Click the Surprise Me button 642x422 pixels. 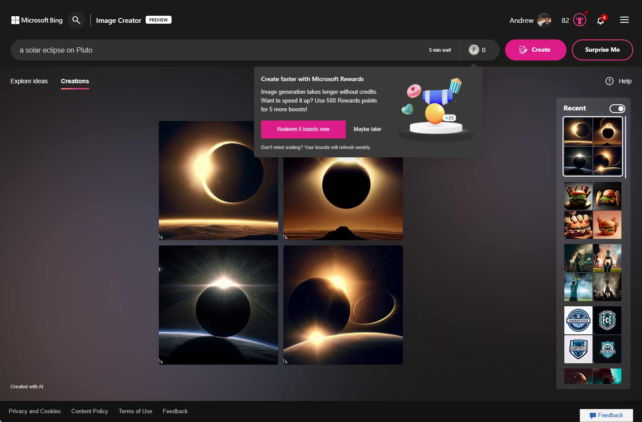point(602,50)
